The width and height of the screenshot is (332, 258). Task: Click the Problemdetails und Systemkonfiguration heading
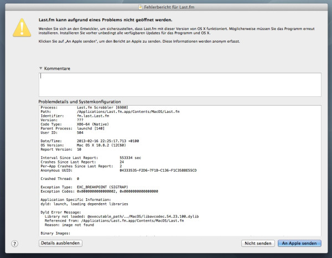(x=80, y=102)
